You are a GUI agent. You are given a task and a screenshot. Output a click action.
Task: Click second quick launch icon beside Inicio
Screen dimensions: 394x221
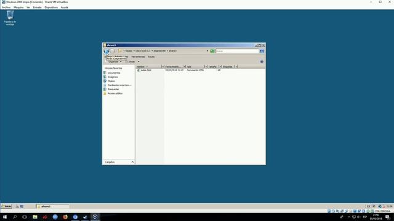22,206
